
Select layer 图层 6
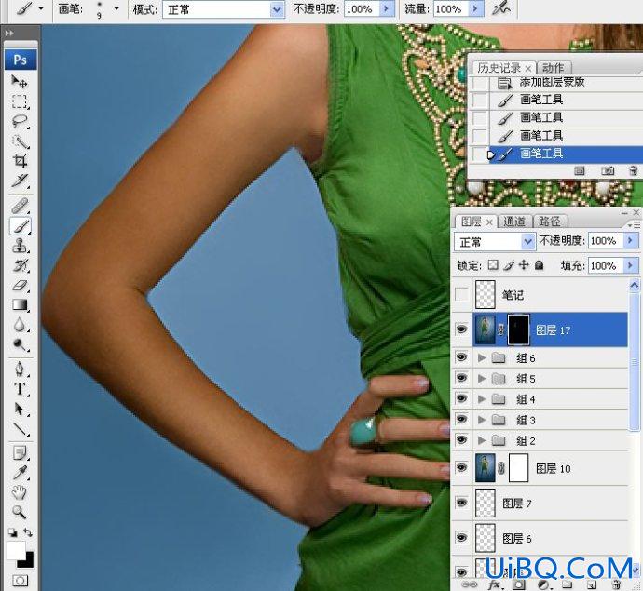tap(551, 538)
